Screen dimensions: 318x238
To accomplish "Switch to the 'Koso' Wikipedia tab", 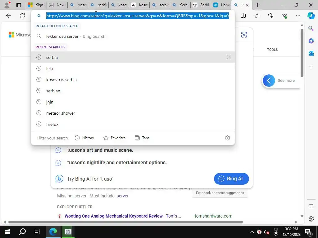I will pyautogui.click(x=139, y=5).
